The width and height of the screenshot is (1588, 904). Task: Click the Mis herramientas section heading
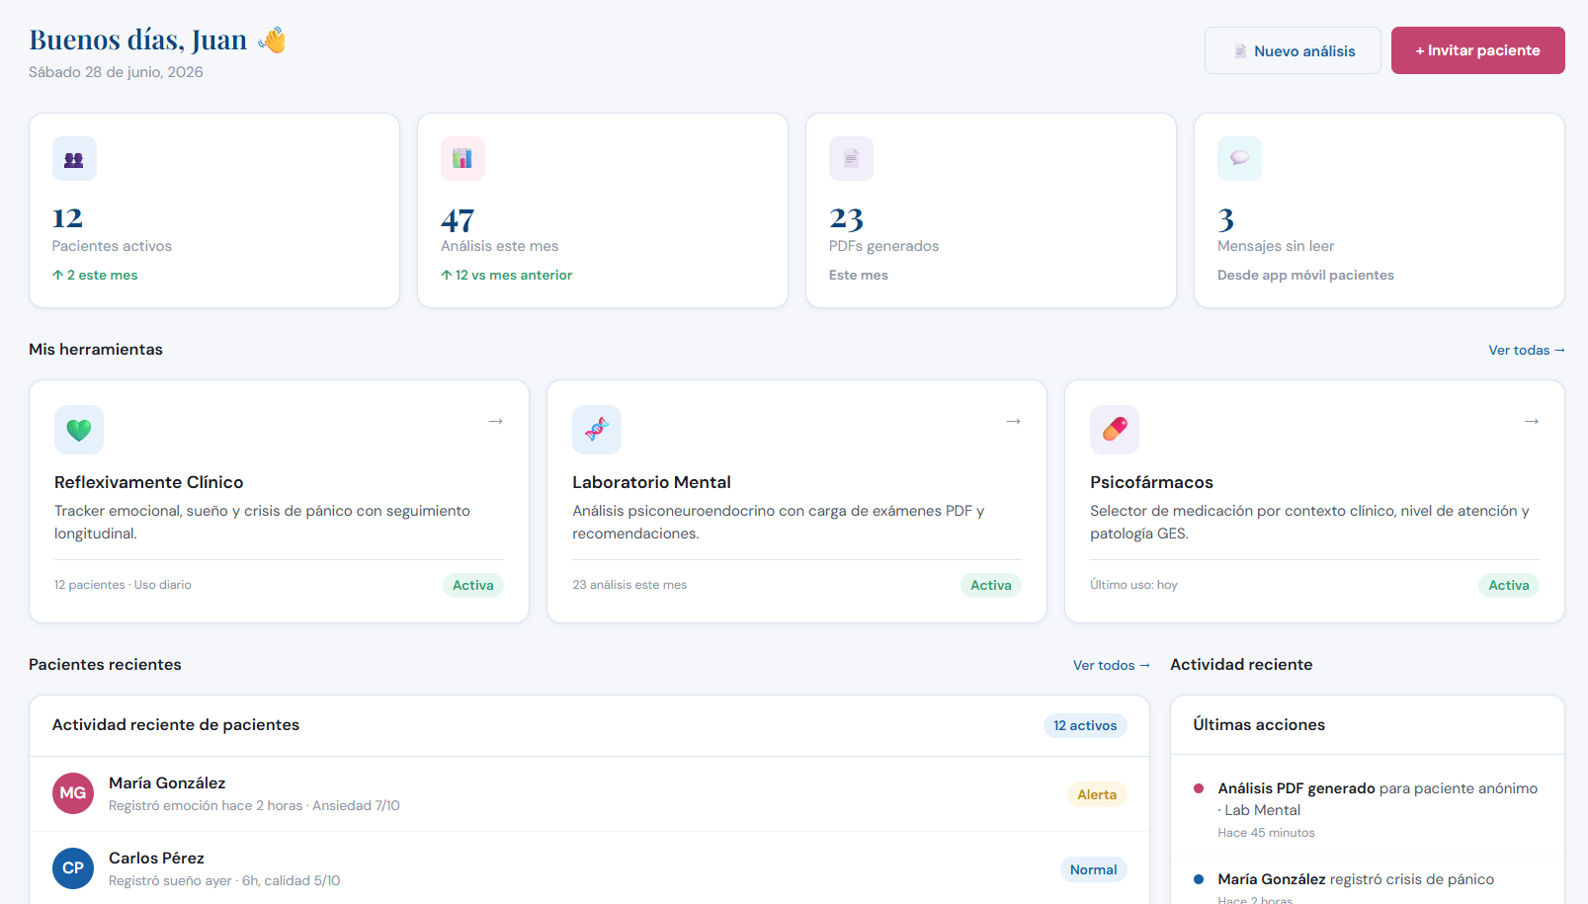point(96,349)
